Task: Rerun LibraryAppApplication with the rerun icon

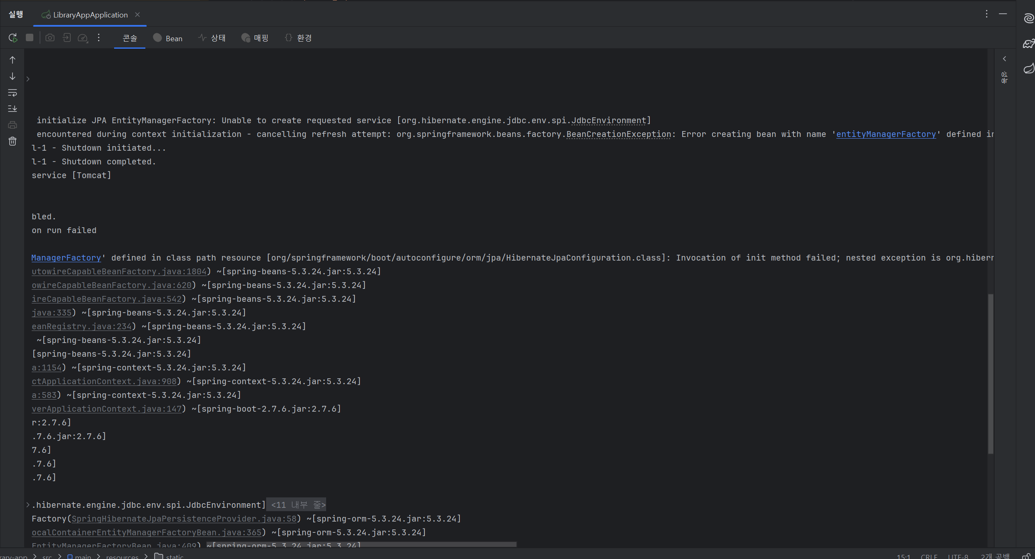Action: click(13, 38)
